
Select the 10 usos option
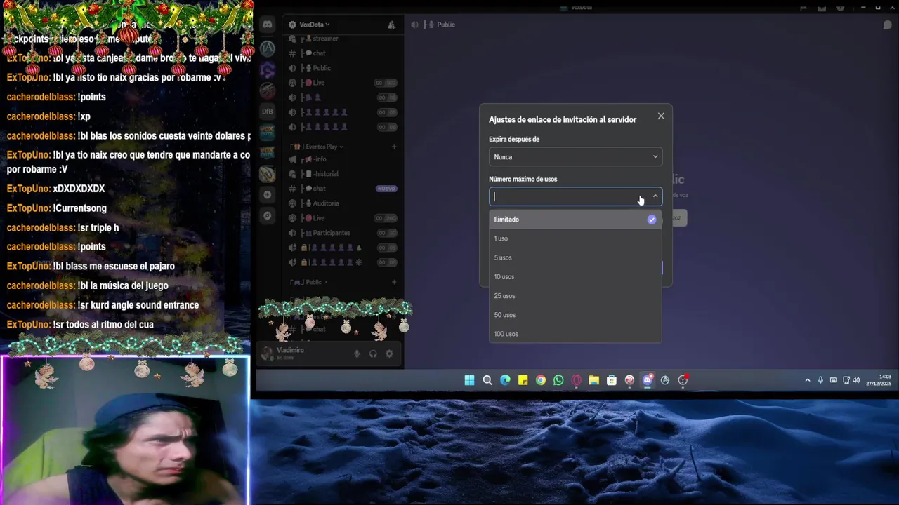(x=575, y=276)
